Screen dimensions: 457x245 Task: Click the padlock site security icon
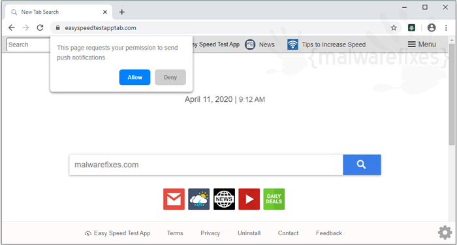tap(57, 27)
